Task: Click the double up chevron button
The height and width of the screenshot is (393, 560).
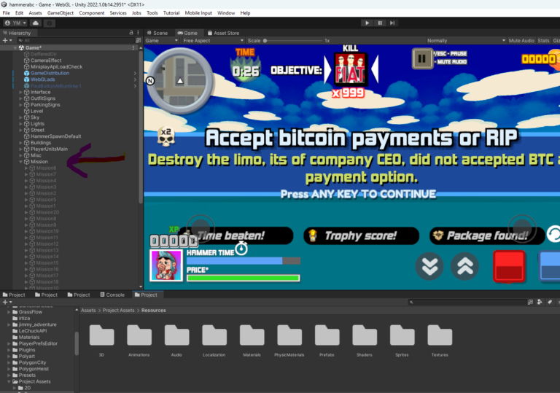Action: click(464, 266)
